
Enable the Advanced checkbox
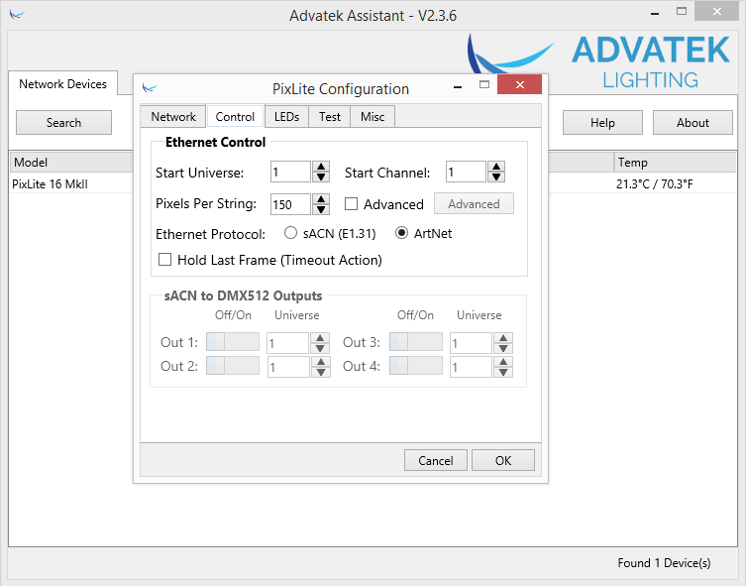[x=351, y=203]
